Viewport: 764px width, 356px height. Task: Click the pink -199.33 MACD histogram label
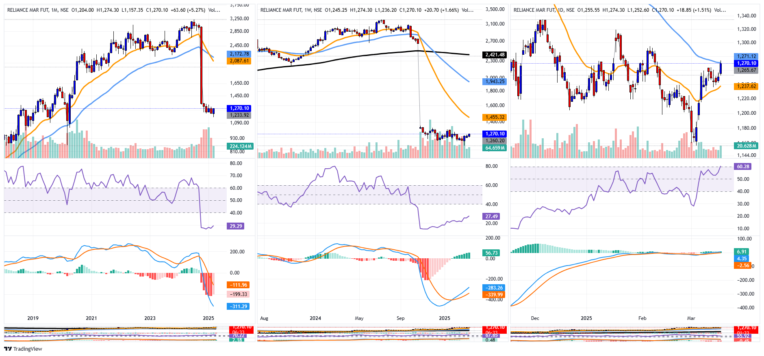(238, 294)
